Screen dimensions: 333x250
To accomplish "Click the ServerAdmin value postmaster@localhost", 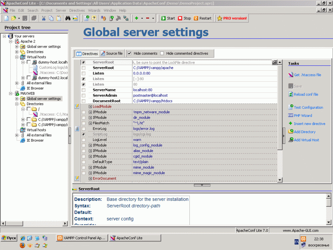I will (150, 95).
